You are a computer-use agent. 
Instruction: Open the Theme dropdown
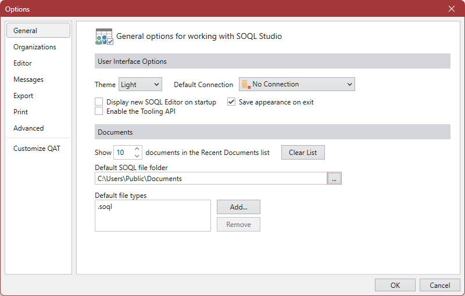coord(140,84)
